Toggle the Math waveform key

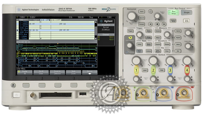tap(178, 44)
